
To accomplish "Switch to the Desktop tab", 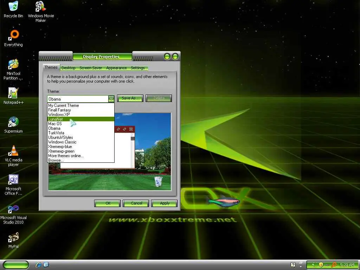I will pyautogui.click(x=69, y=68).
